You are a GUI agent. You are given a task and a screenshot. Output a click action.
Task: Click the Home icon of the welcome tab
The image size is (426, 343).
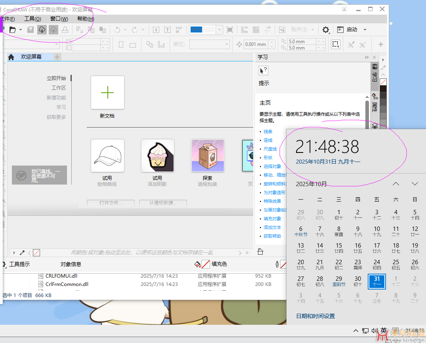tap(11, 57)
